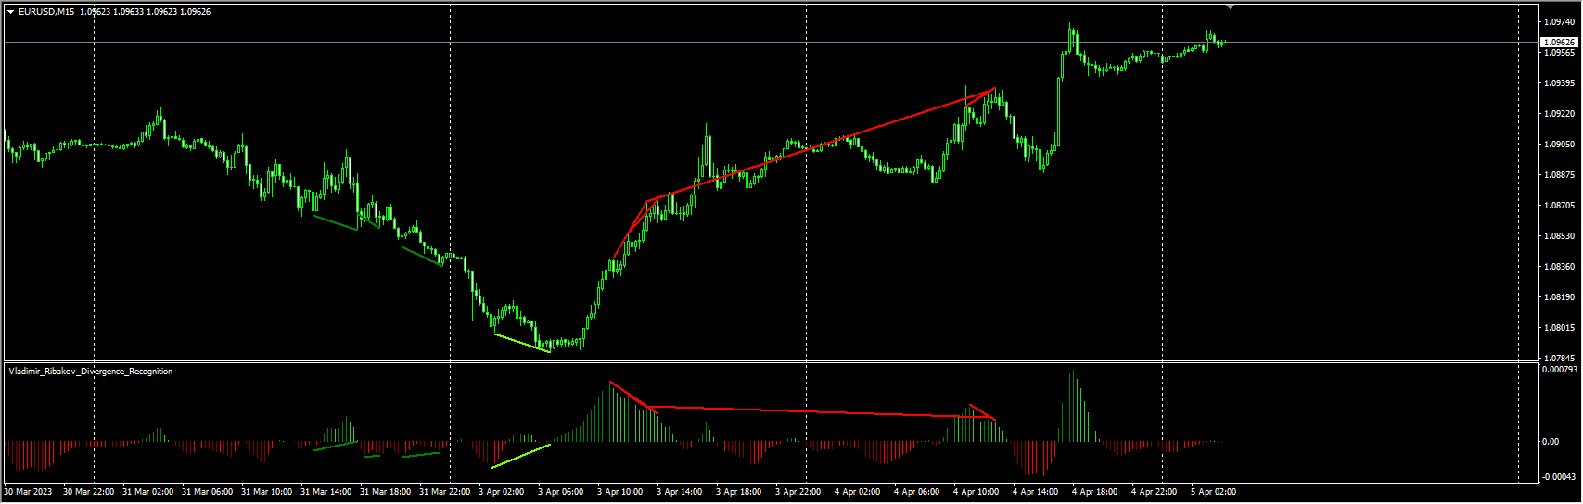Open the chart menu arrow beside EURUSD,M15
Screen dimensions: 1583x504
10,12
